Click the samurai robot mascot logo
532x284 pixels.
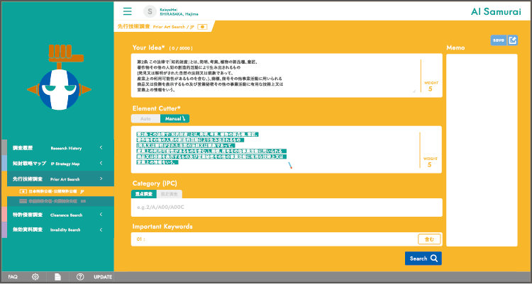pyautogui.click(x=57, y=79)
